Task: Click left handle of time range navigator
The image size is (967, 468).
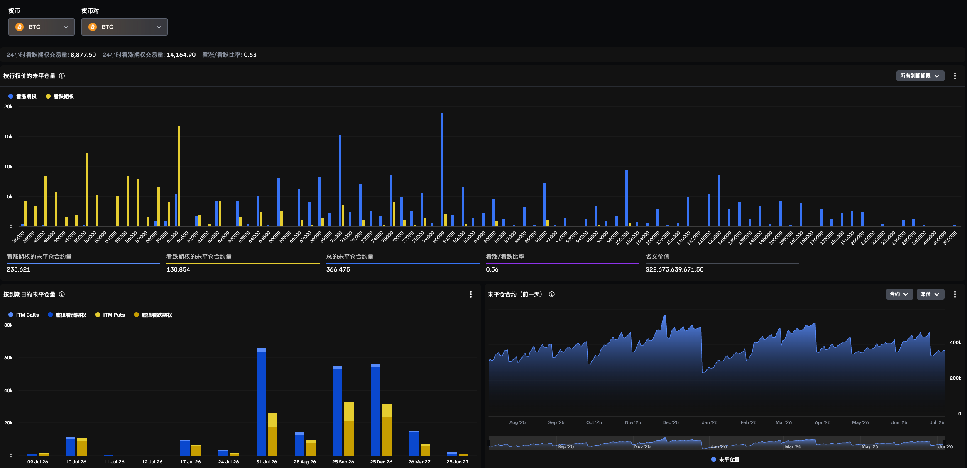Action: click(x=489, y=443)
